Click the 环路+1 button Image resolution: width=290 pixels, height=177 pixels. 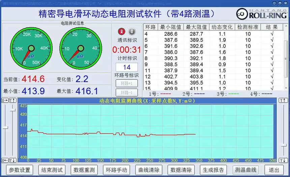tap(127, 83)
